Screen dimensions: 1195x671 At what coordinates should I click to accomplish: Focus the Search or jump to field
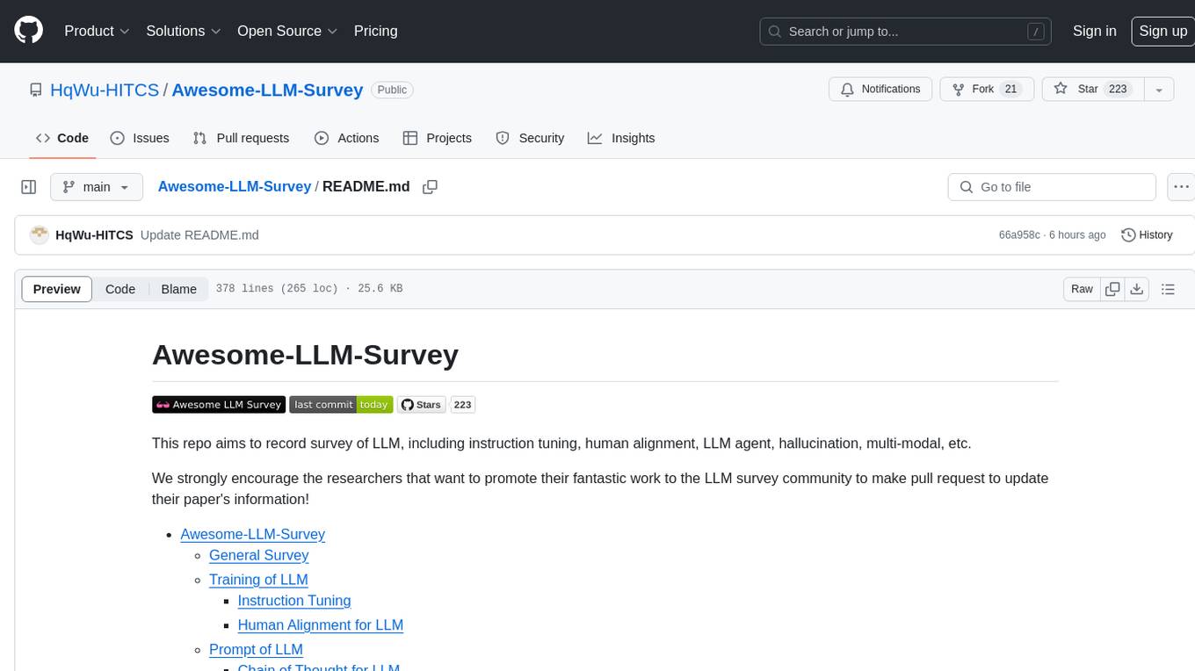(x=906, y=32)
